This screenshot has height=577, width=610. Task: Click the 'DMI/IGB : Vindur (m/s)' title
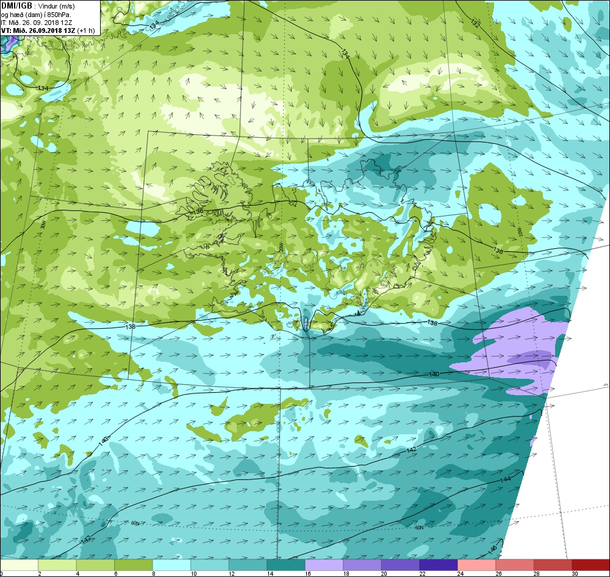coord(38,6)
